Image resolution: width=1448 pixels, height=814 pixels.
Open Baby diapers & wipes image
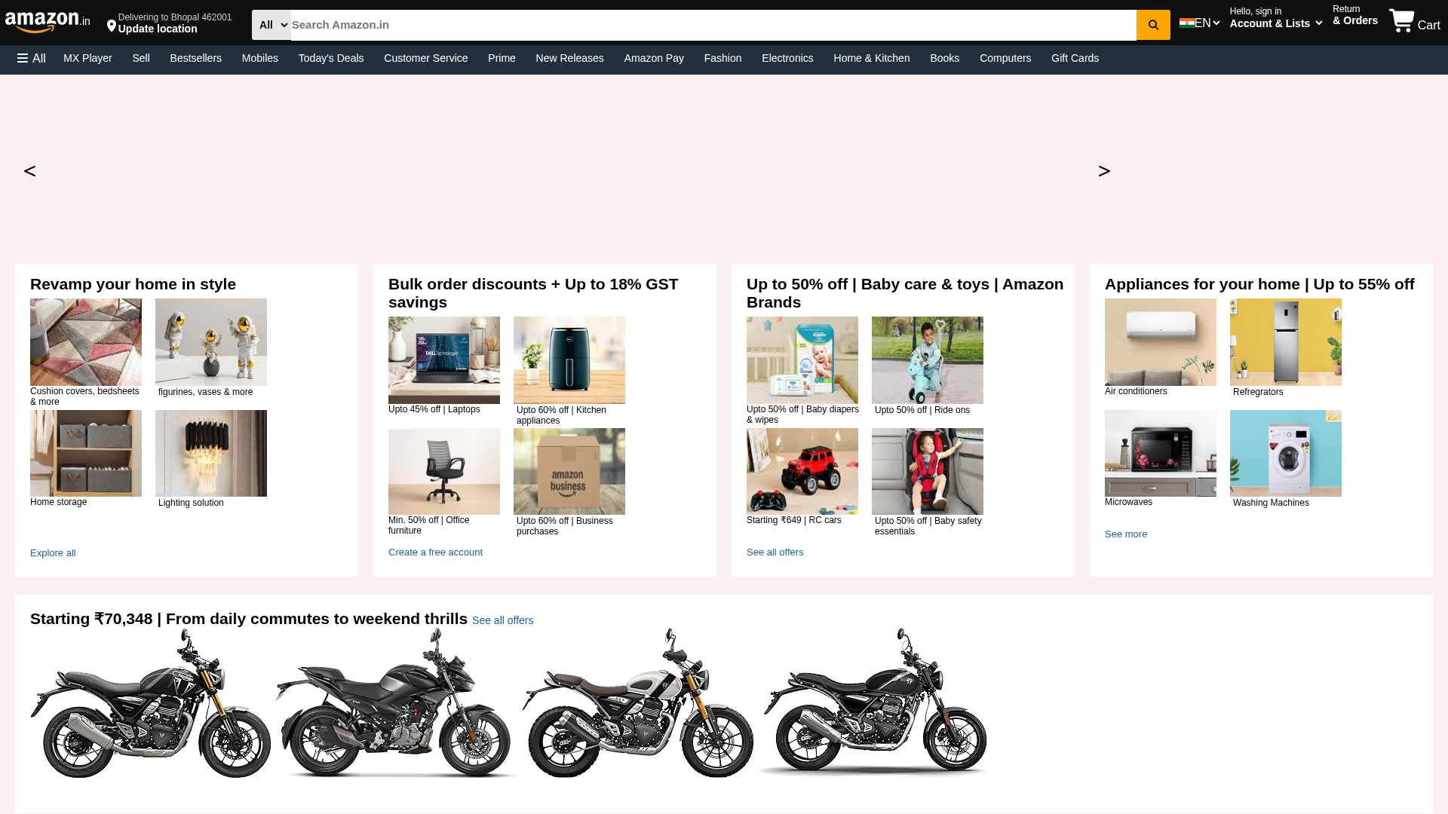point(802,360)
